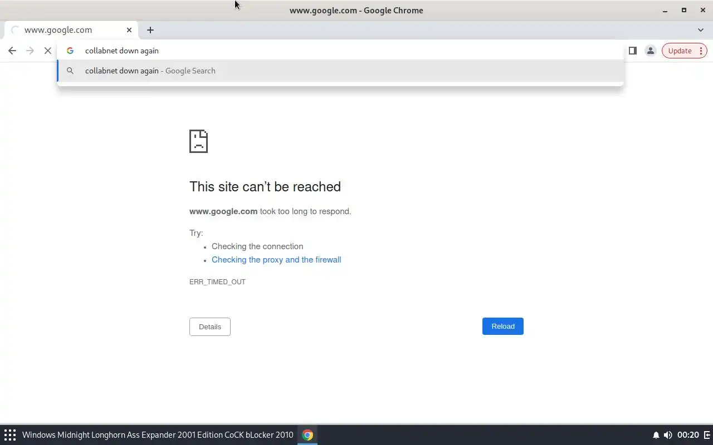The width and height of the screenshot is (713, 445).
Task: Go back to the previous page
Action: [x=12, y=51]
